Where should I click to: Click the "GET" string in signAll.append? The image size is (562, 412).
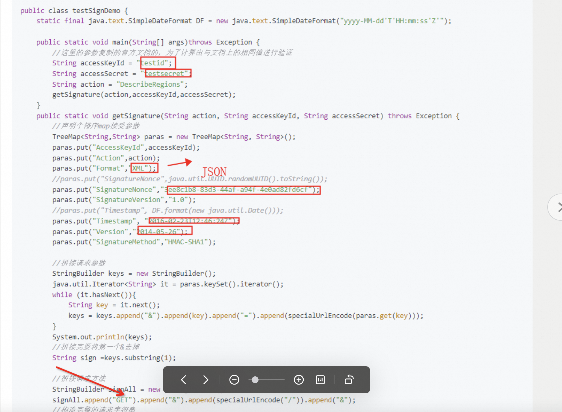click(x=122, y=400)
